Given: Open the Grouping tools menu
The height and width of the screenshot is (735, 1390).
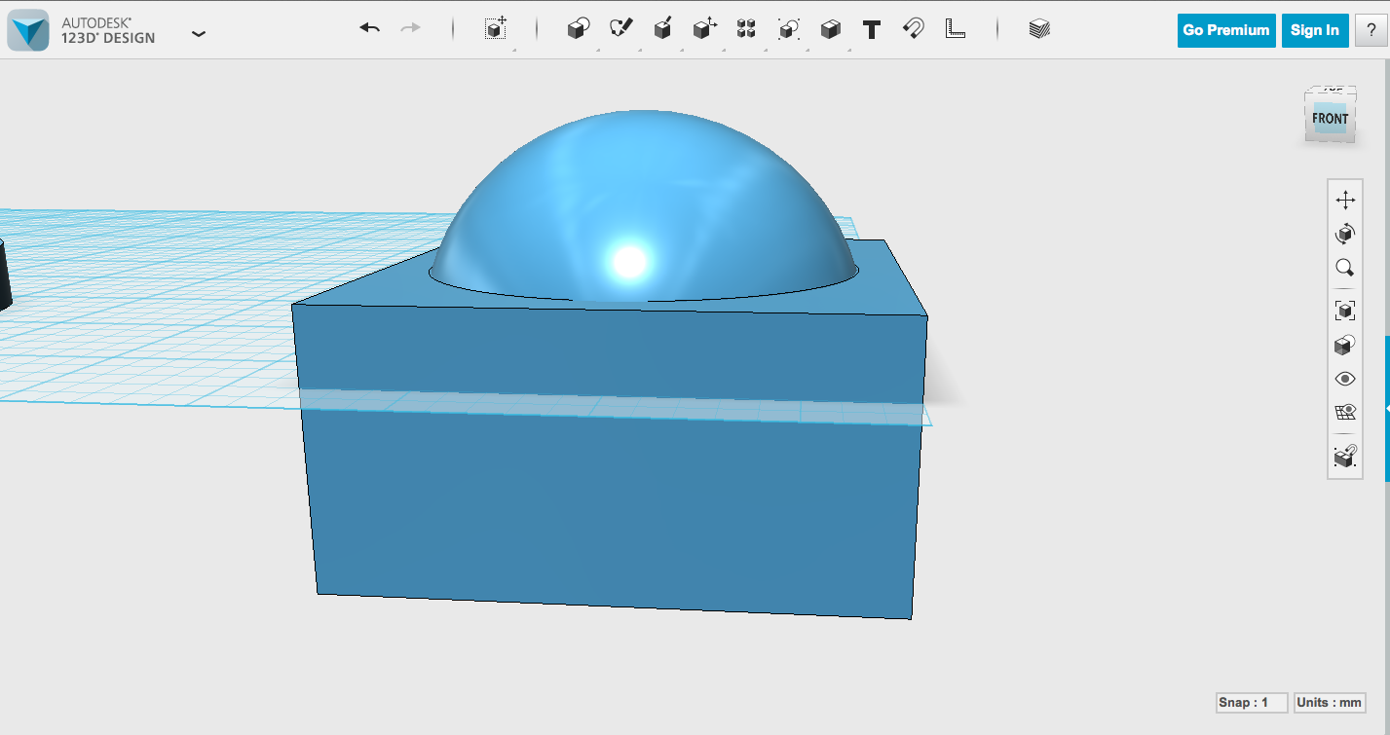Looking at the screenshot, I should (x=788, y=29).
